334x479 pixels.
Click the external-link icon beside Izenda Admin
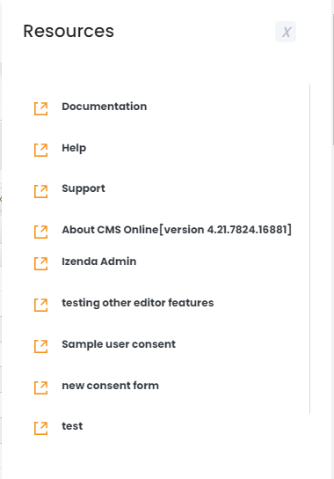(x=41, y=263)
